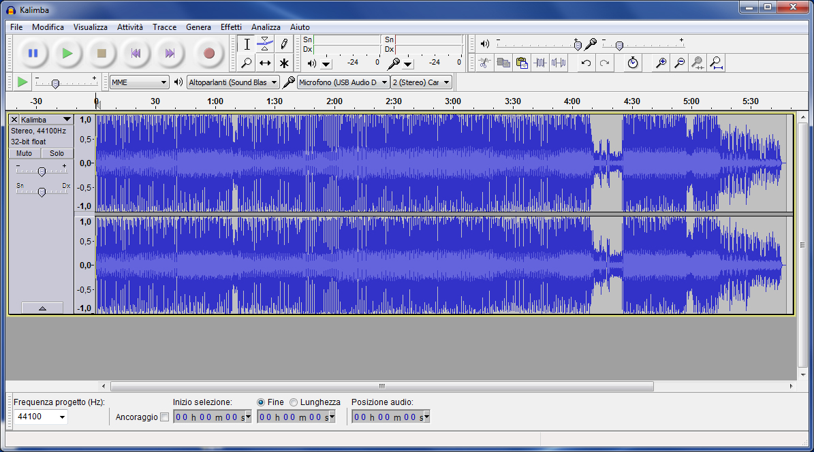The height and width of the screenshot is (452, 814).
Task: Open the Genera menu
Action: tap(198, 27)
